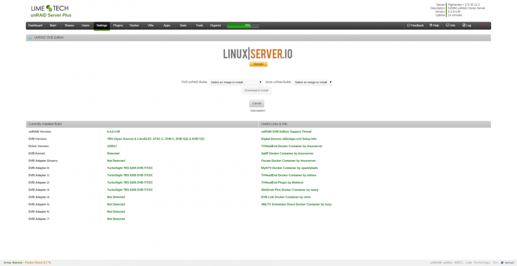The height and width of the screenshot is (266, 517).
Task: Open the Users tab
Action: [85, 25]
